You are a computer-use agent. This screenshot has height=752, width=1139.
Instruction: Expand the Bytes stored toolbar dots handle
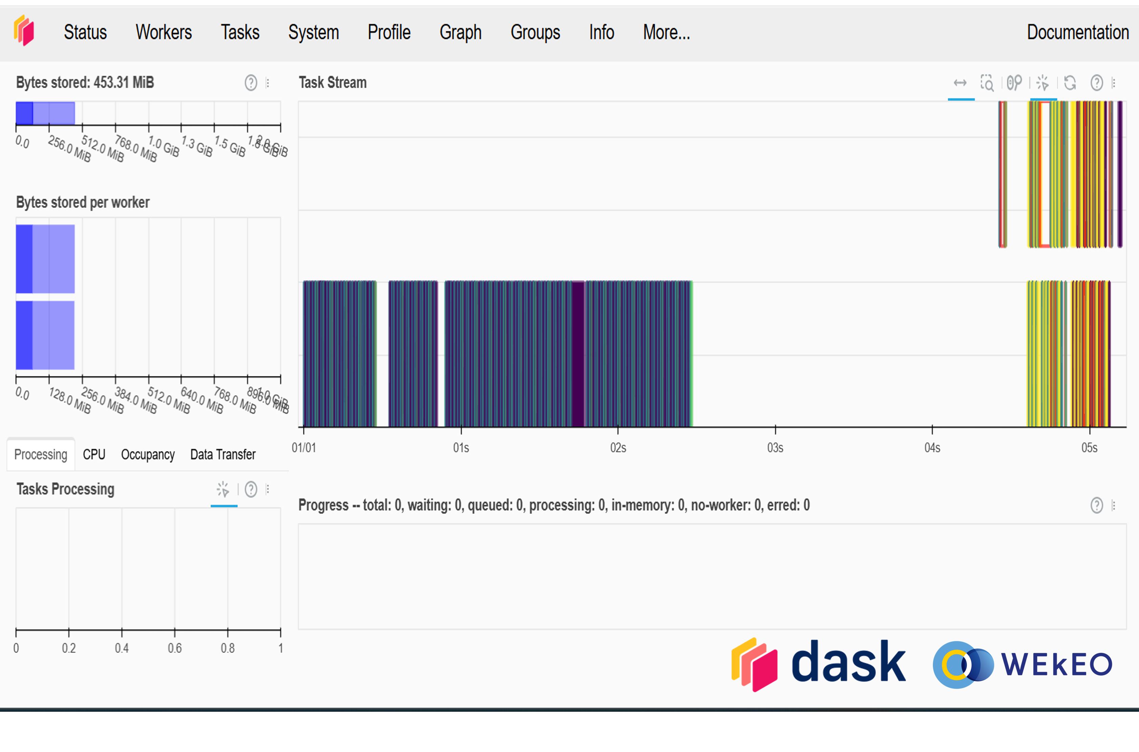268,83
